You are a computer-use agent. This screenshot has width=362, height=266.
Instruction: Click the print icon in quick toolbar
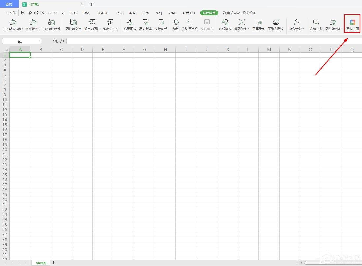click(36, 13)
